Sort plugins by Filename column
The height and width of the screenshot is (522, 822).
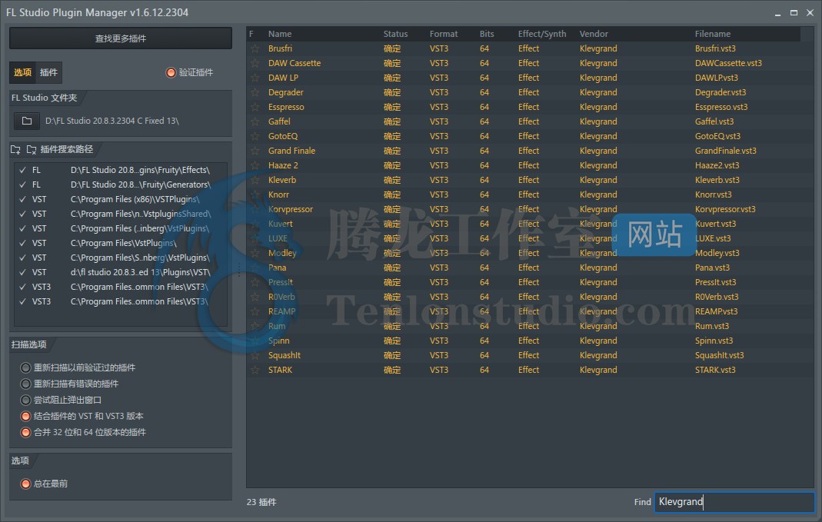pyautogui.click(x=713, y=34)
